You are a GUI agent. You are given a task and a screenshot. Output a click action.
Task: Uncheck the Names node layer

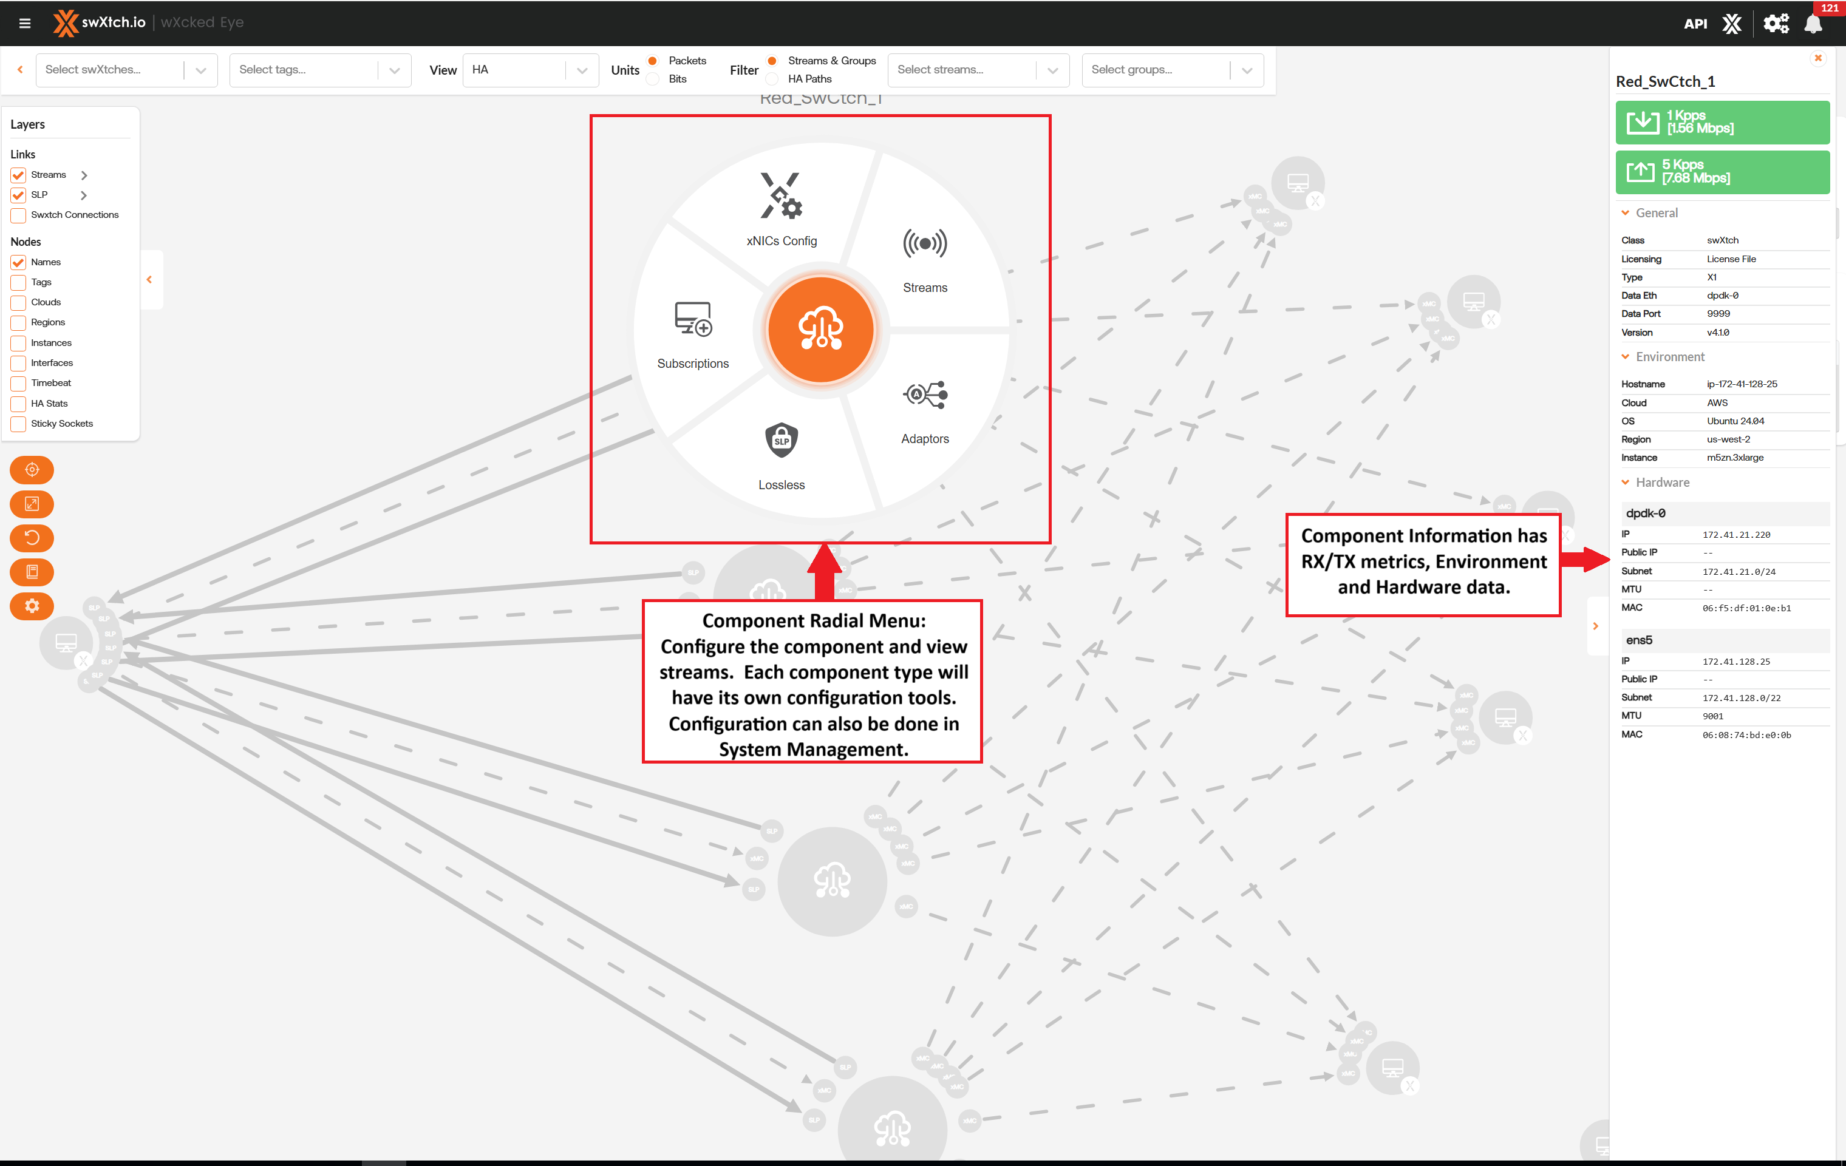[x=18, y=263]
